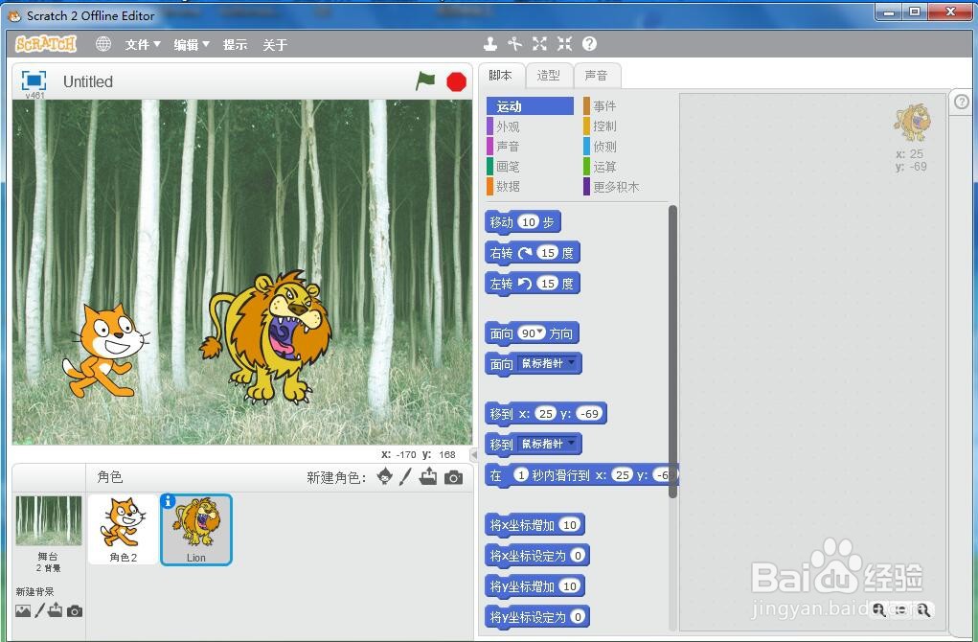
Task: Take new backdrop photo with camera icon
Action: 75,610
